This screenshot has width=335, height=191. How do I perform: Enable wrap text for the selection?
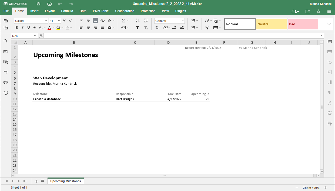click(x=102, y=20)
